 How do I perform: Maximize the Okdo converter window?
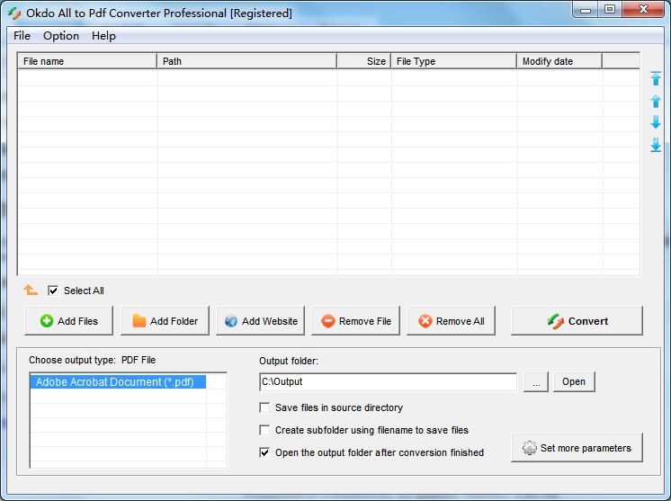coord(610,9)
